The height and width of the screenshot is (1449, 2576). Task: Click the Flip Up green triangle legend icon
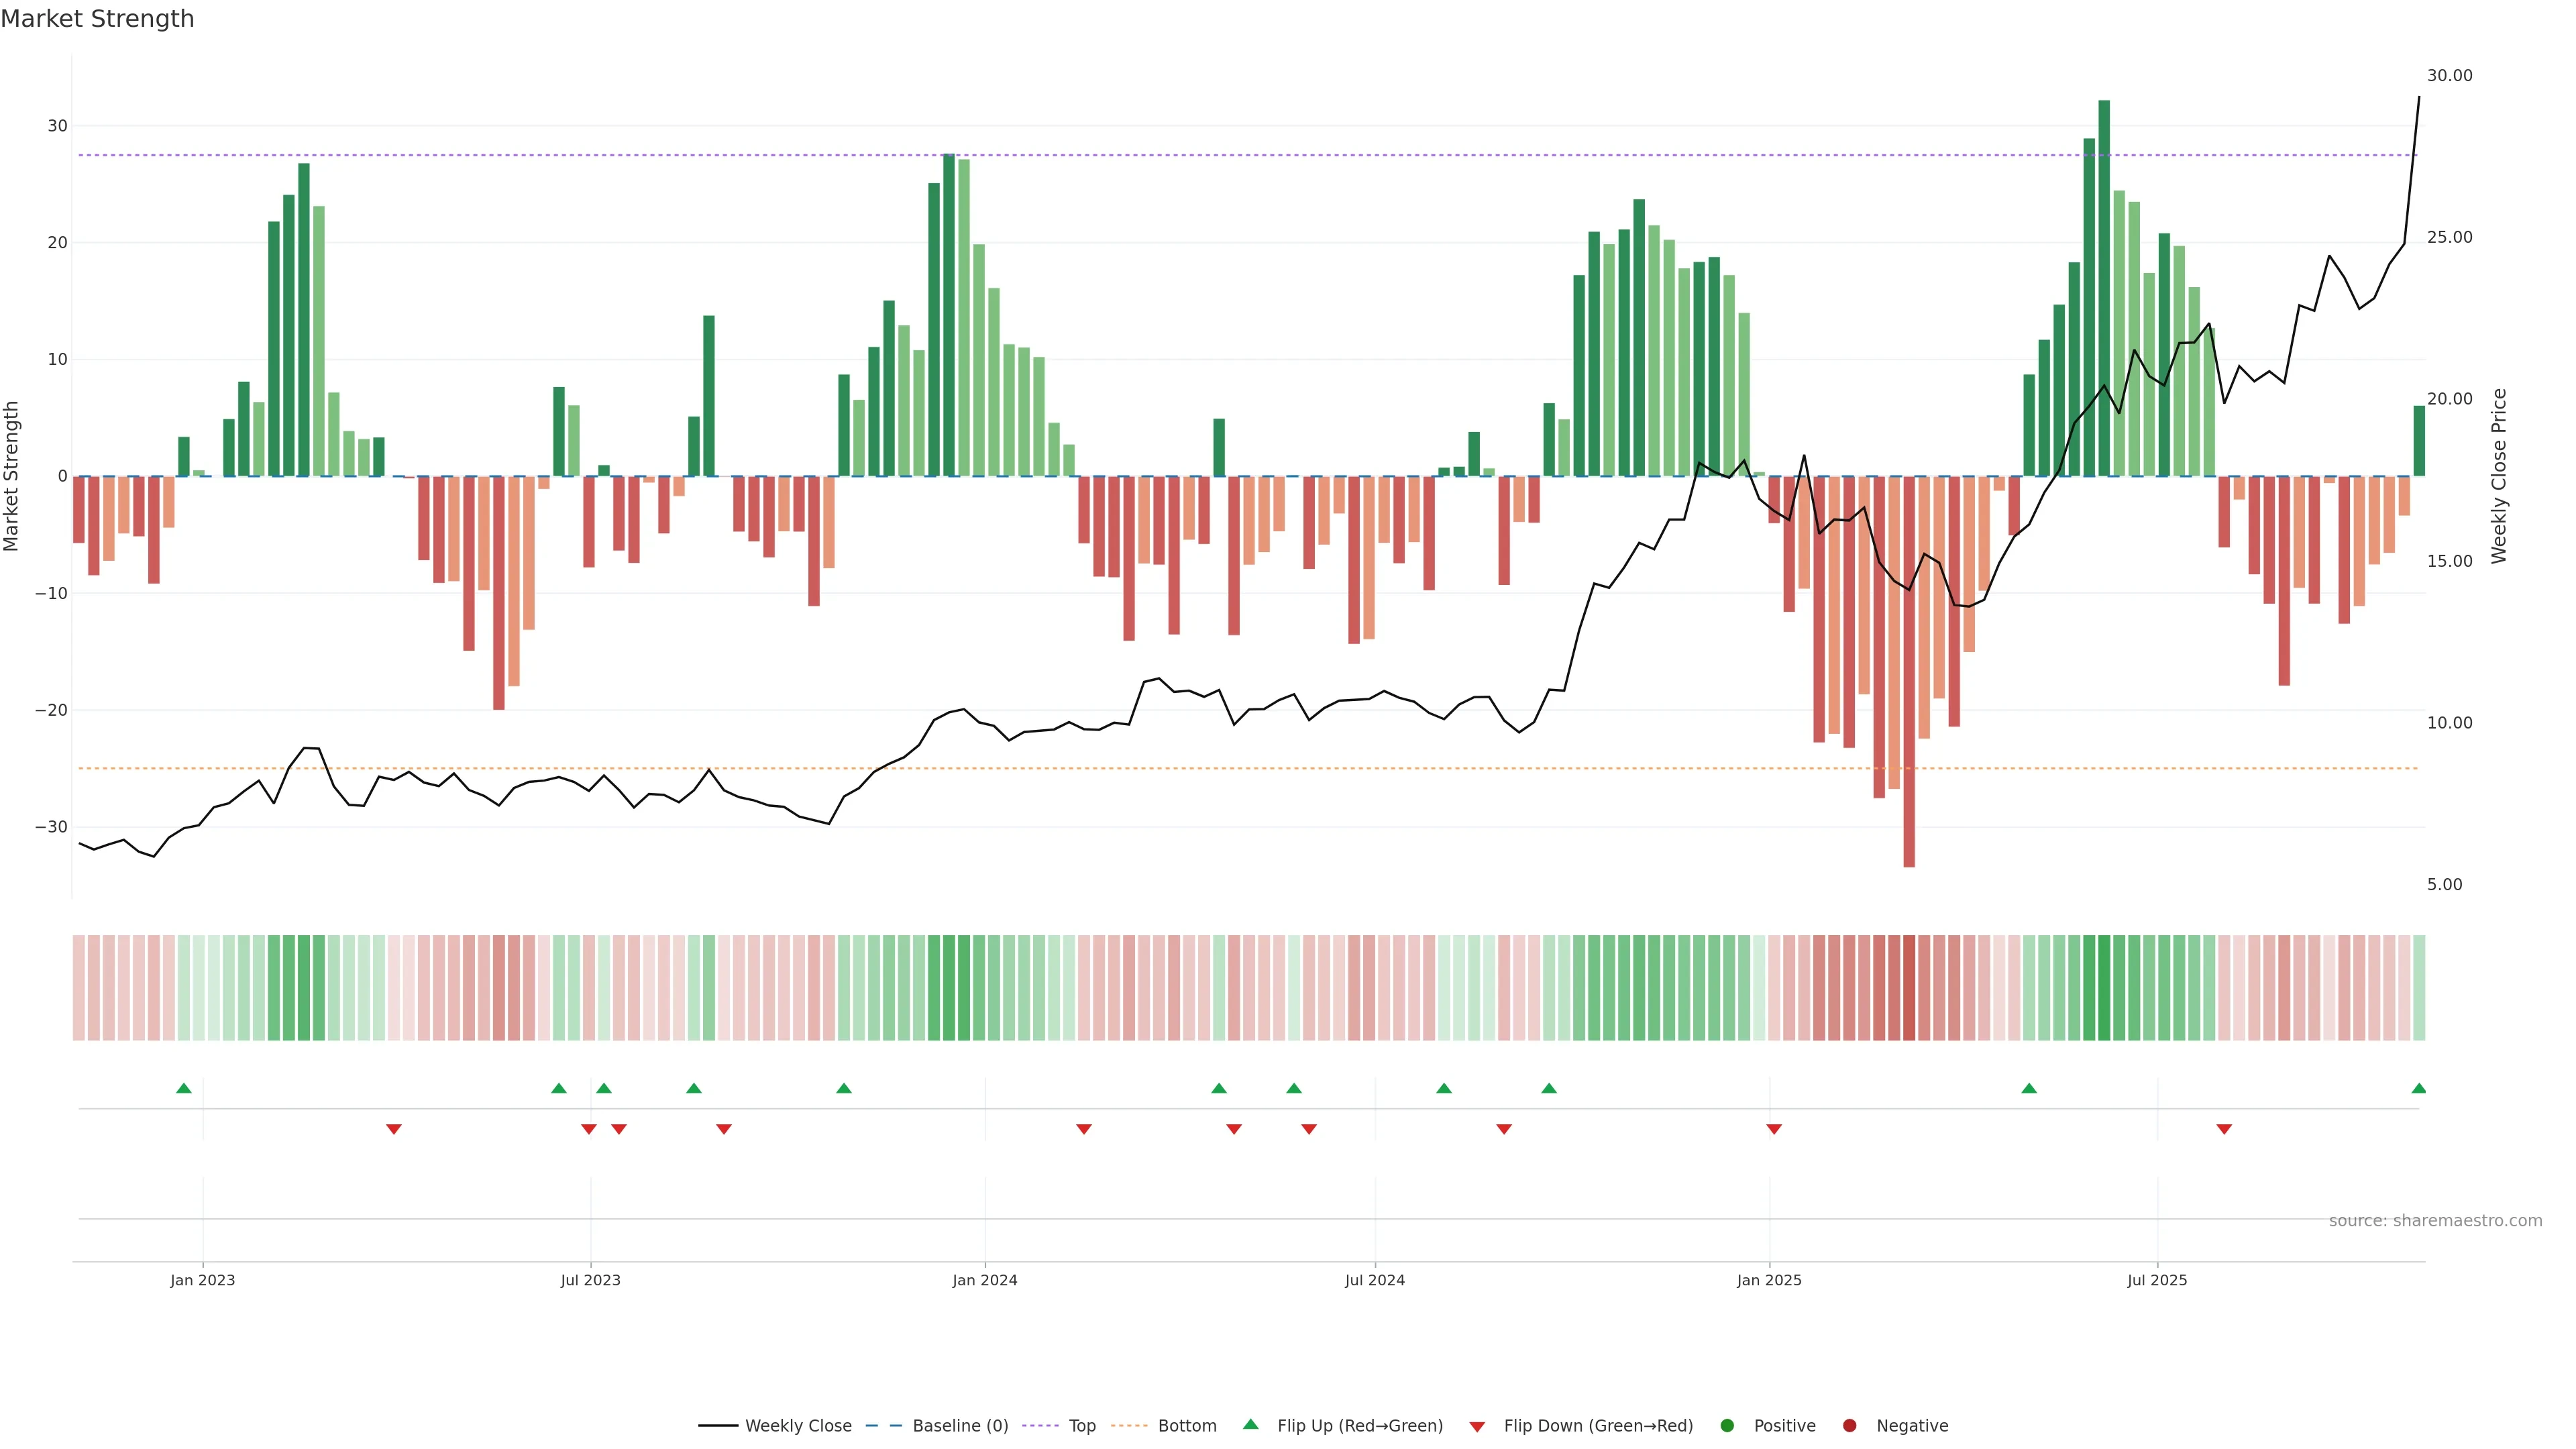(1250, 1424)
